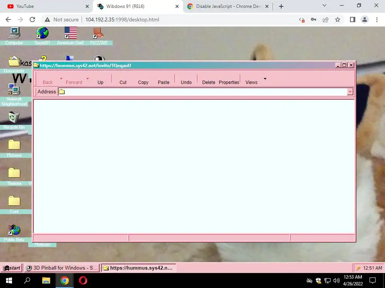This screenshot has width=385, height=288.
Task: Maximize the hummus.sys42 explorer window
Action: pos(344,65)
